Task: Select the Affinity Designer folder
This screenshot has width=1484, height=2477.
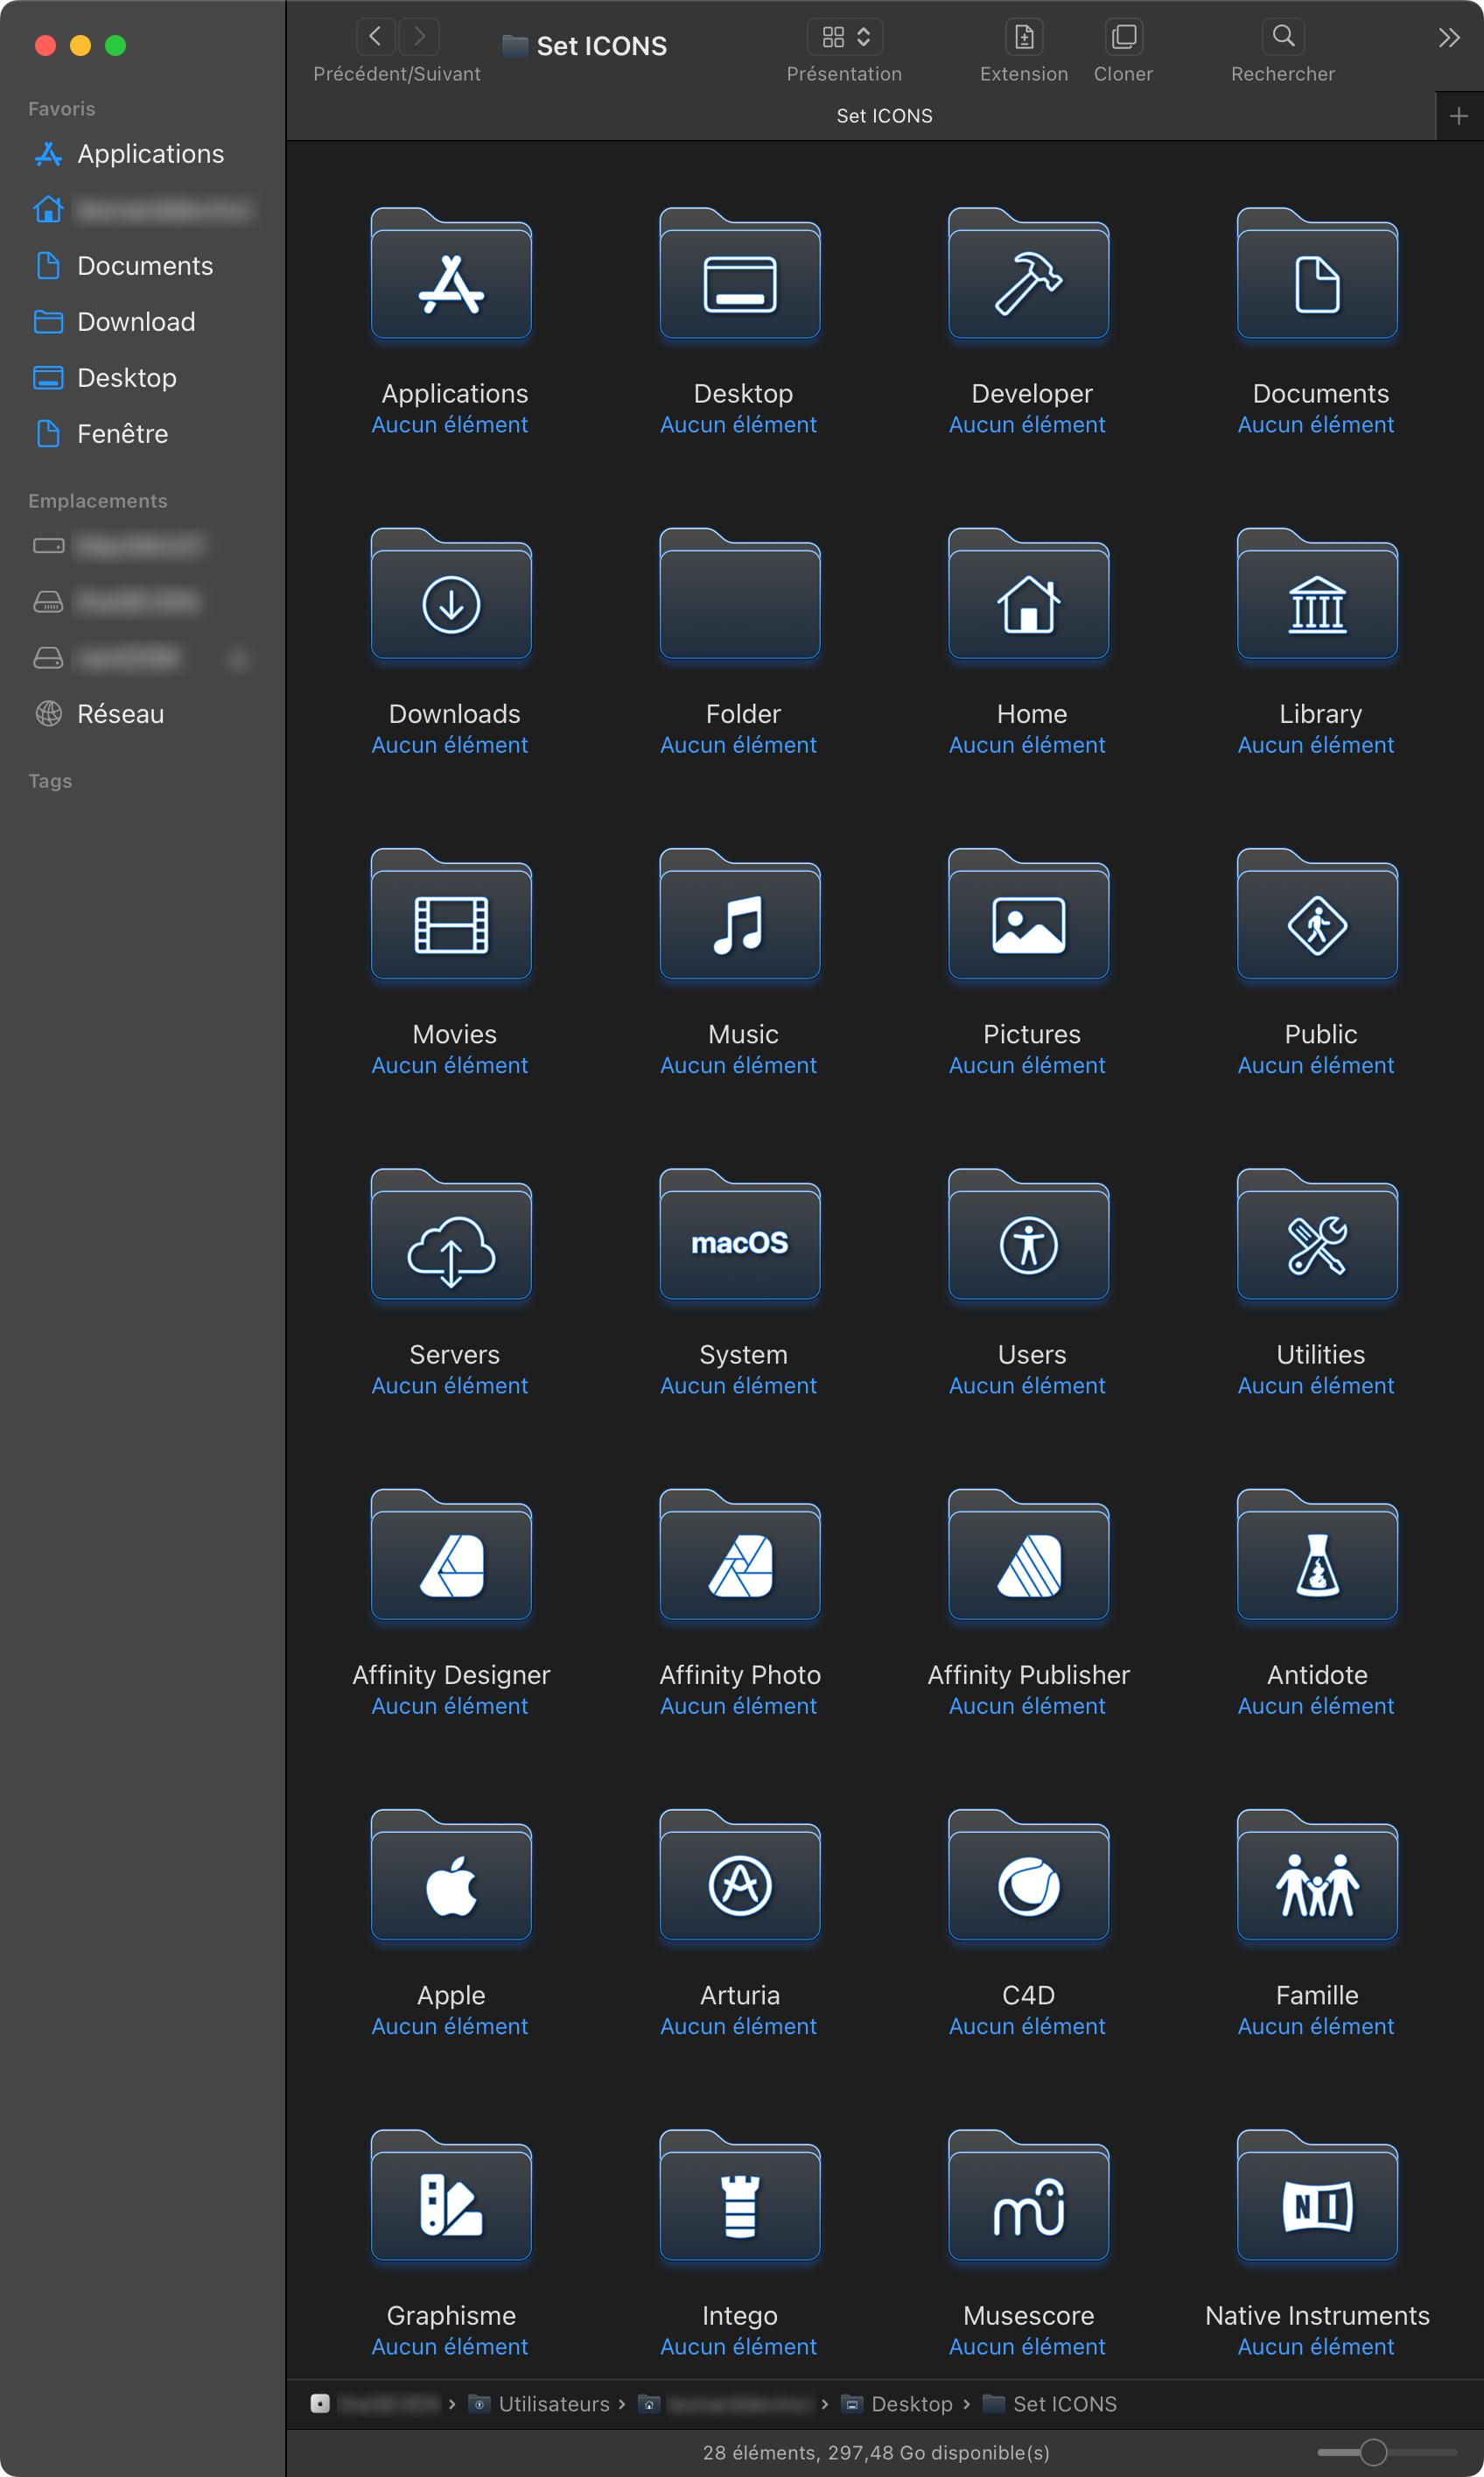Action: tap(451, 1555)
